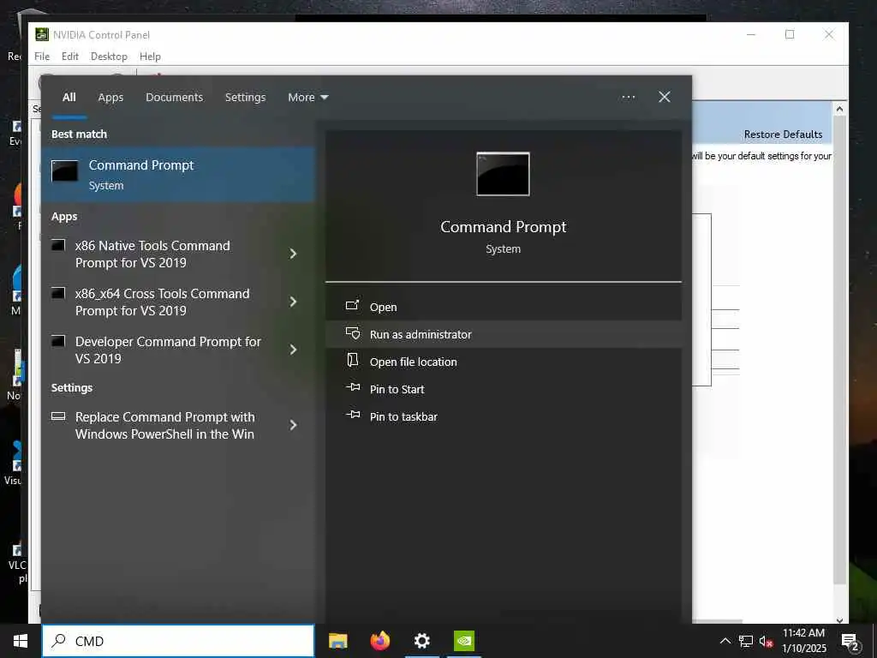The width and height of the screenshot is (877, 658).
Task: Click the search magnifier icon in taskbar
Action: [59, 641]
